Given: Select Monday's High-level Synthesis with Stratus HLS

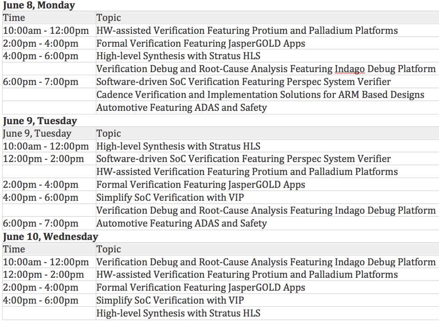Looking at the screenshot, I should pos(178,56).
